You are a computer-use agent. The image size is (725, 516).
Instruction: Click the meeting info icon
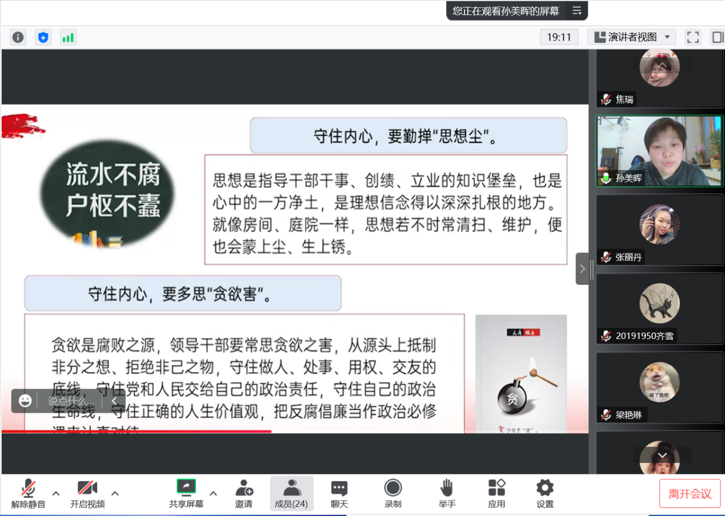(18, 38)
